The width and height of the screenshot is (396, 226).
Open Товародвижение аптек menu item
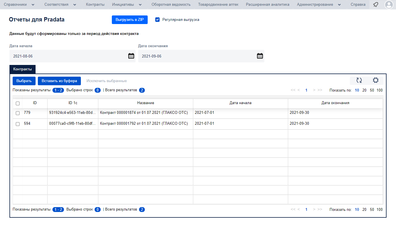click(x=218, y=5)
